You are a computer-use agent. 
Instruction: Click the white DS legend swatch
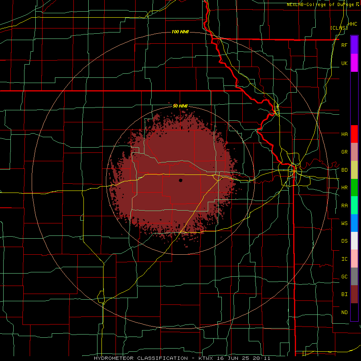(x=354, y=241)
